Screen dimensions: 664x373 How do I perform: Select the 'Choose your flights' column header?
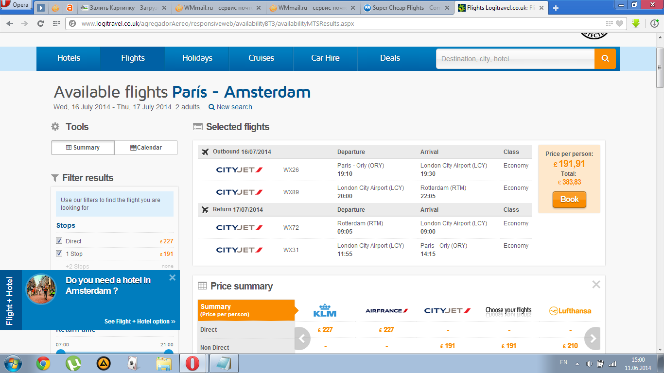[508, 310]
